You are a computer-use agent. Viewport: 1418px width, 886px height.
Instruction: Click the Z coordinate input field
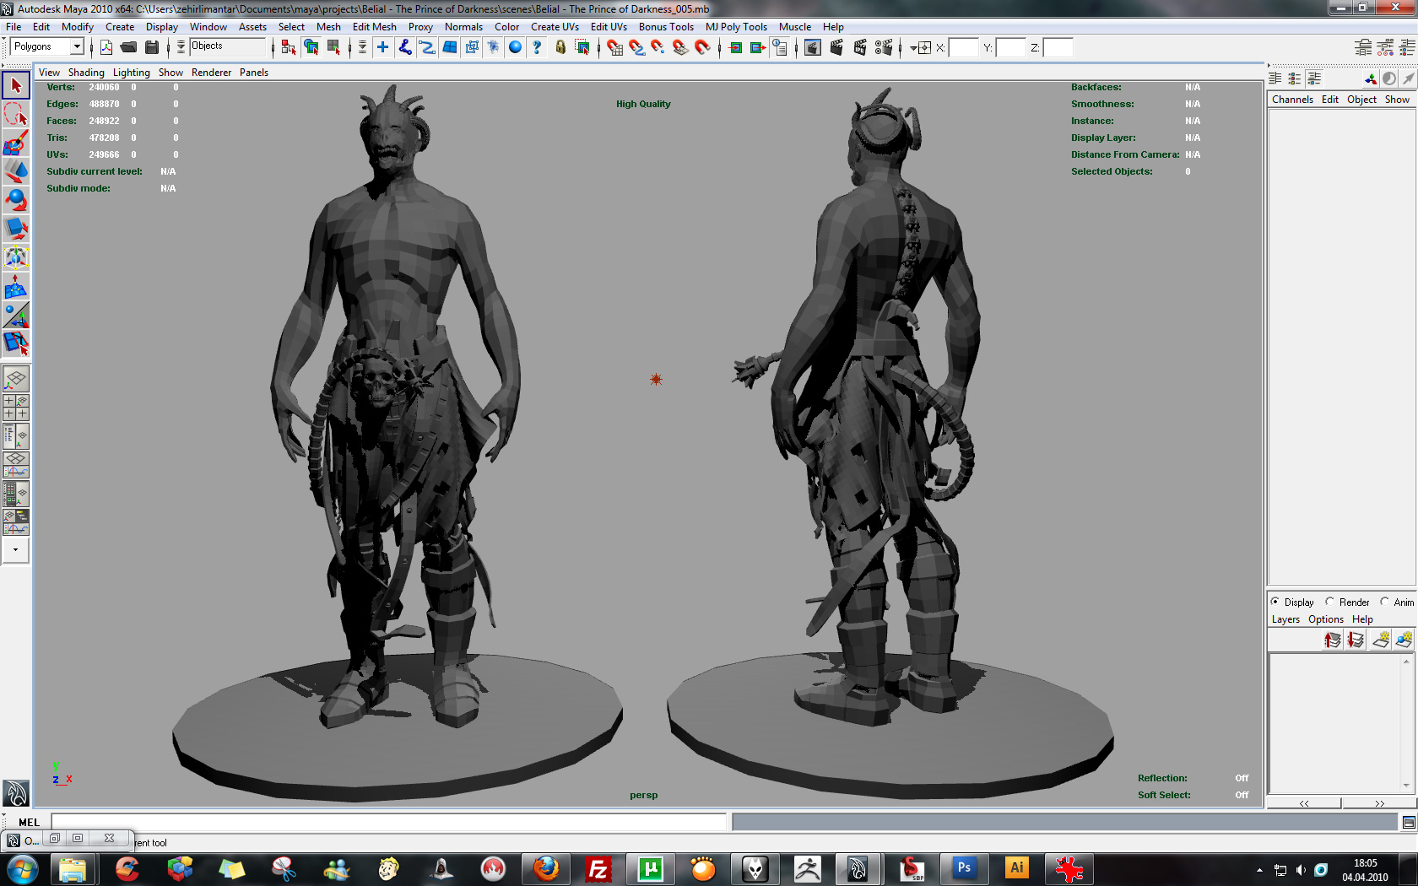(x=1058, y=47)
